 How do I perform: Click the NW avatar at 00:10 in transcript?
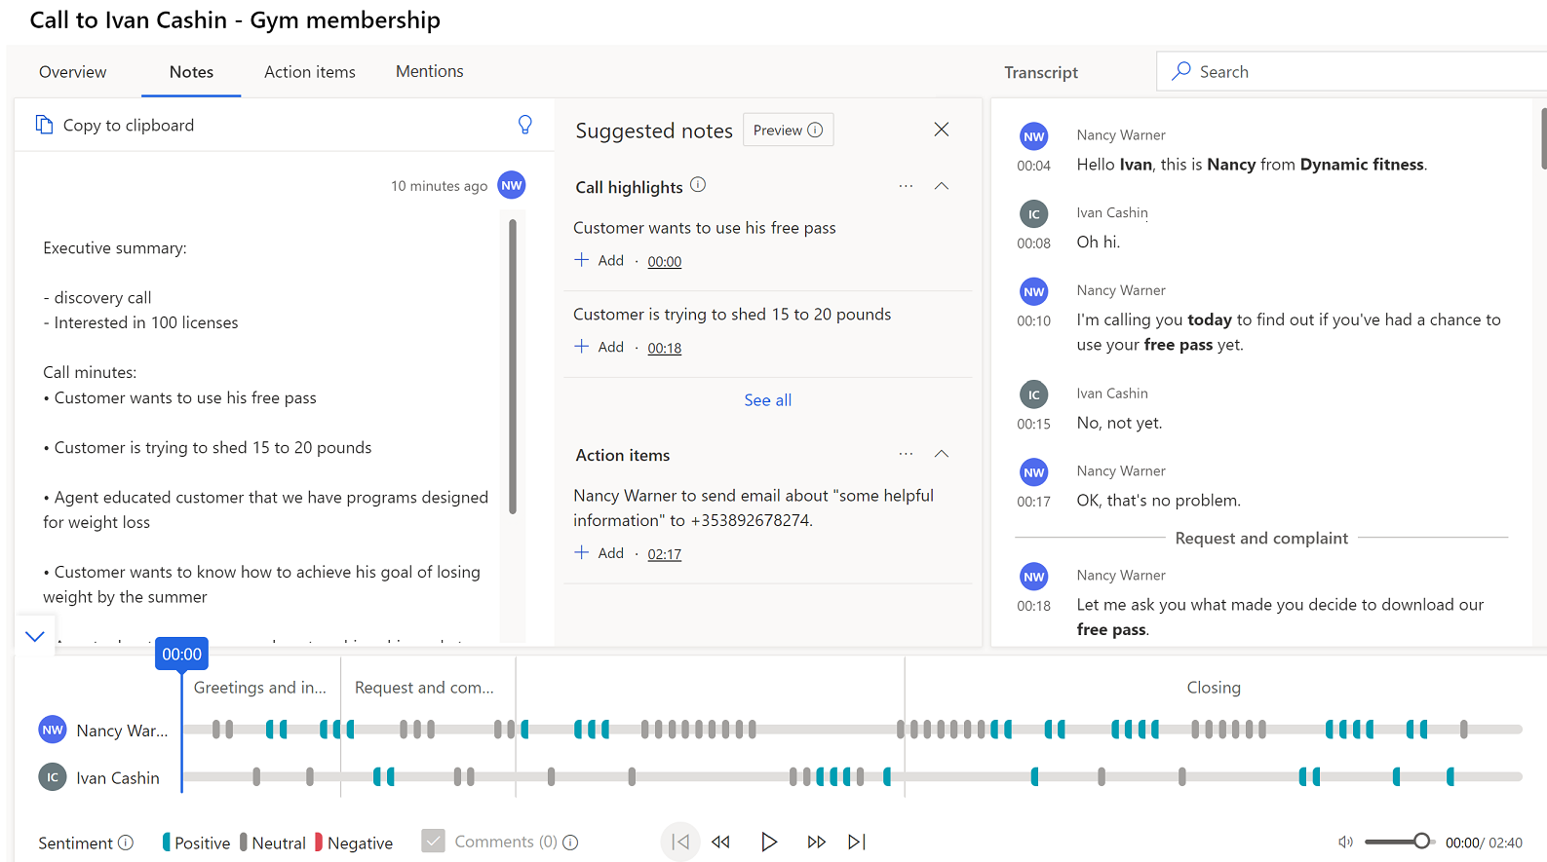point(1034,291)
